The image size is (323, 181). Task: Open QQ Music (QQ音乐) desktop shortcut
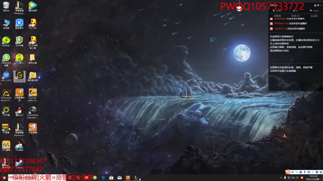pos(19,59)
